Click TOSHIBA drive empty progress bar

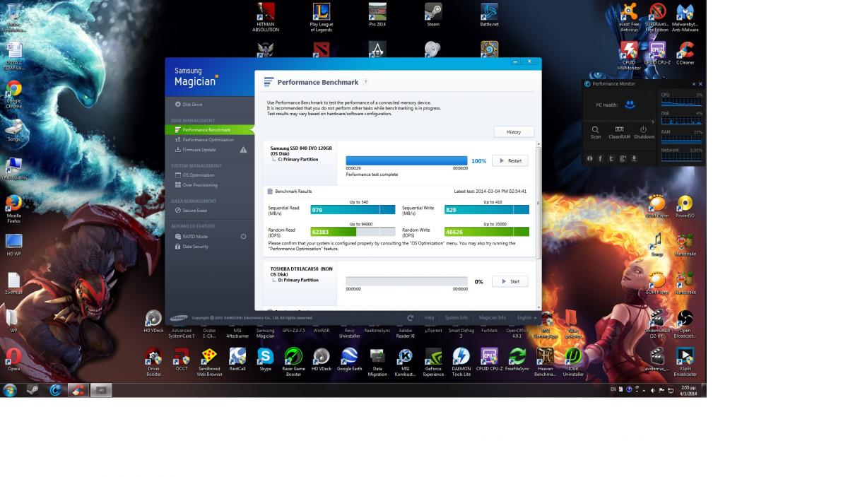click(406, 281)
